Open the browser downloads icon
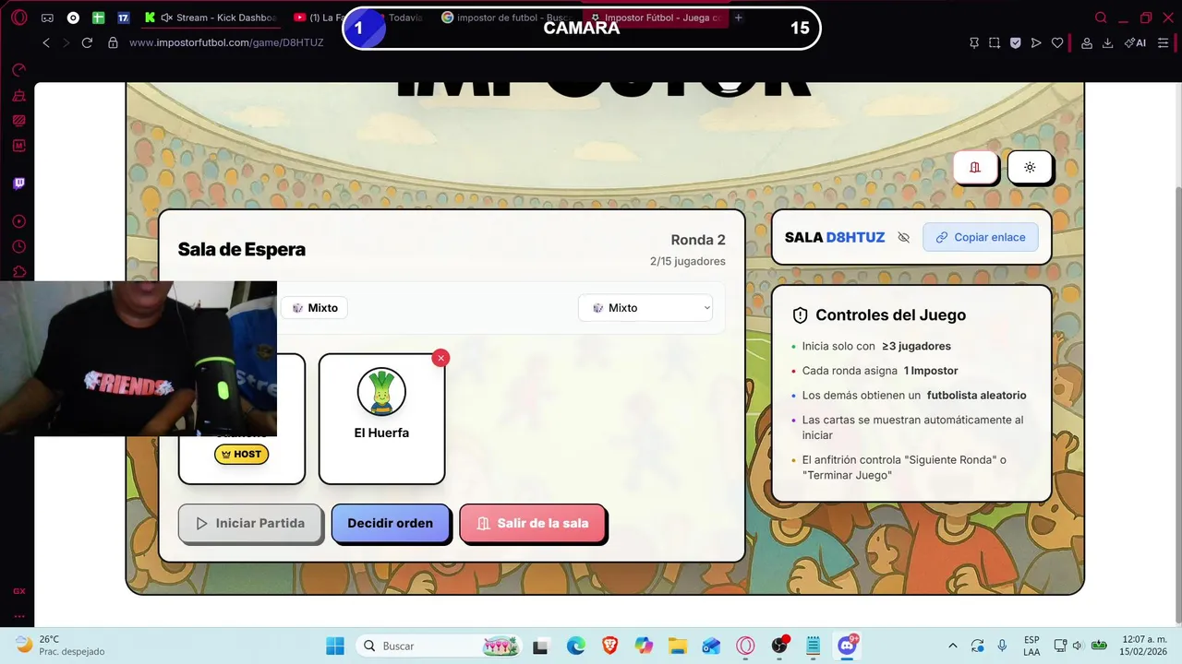Viewport: 1182px width, 664px height. [x=1107, y=42]
